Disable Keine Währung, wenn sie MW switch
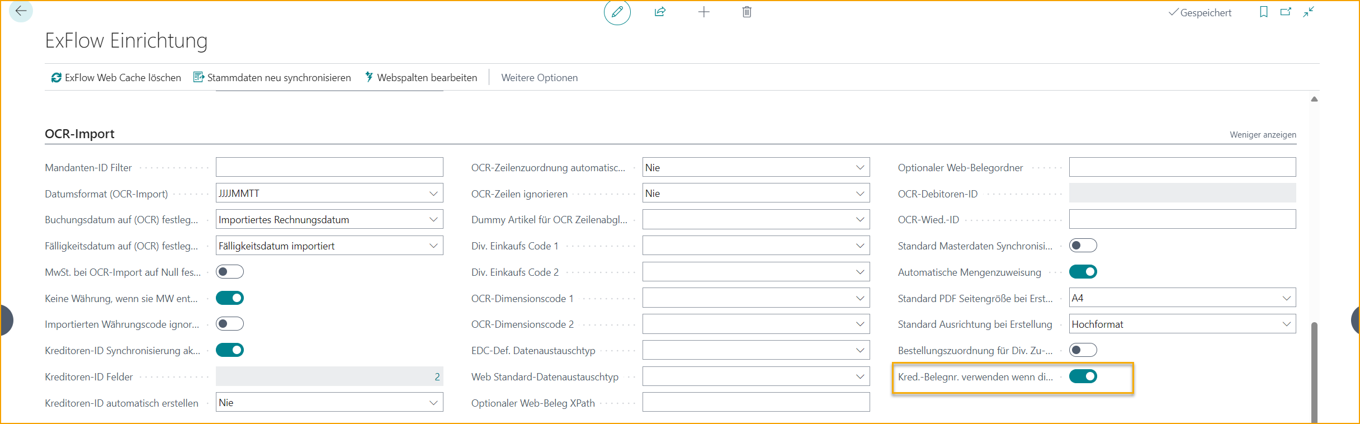This screenshot has width=1360, height=424. tap(230, 298)
